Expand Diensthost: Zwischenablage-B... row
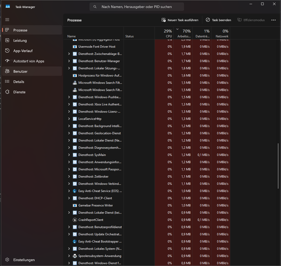This screenshot has height=266, width=281. [x=69, y=54]
